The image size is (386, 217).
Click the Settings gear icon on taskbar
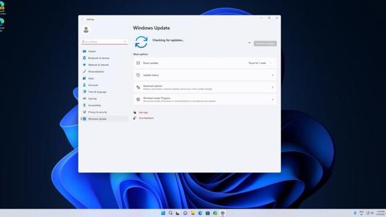(x=223, y=213)
